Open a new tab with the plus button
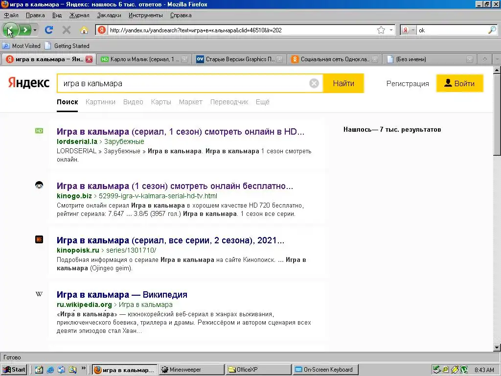 click(485, 59)
